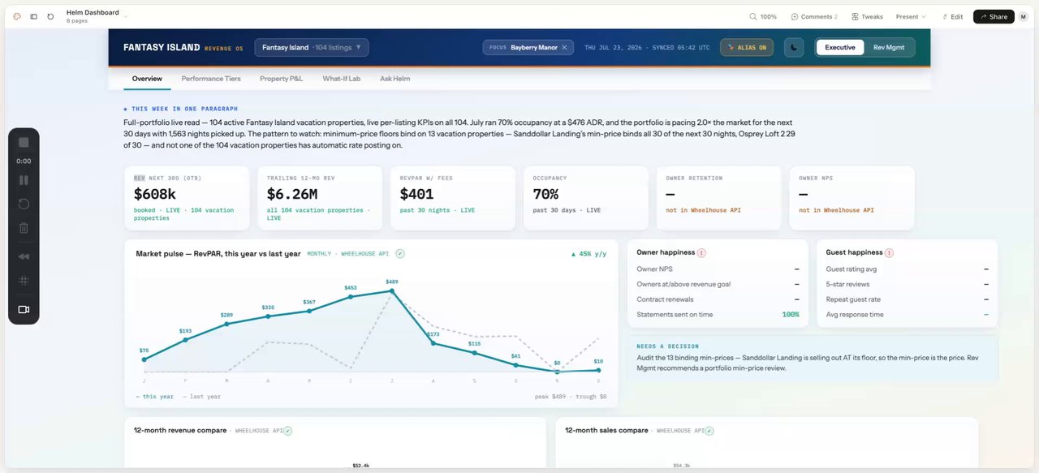
Task: Click the camera icon in recording panel
Action: (24, 309)
